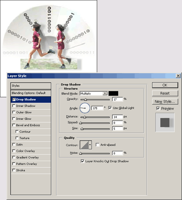Select Bevel and Emboss style entry
This screenshot has width=182, height=200.
(28, 125)
